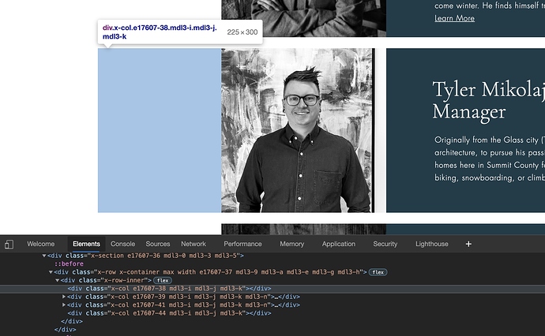Viewport: 545px width, 336px height.
Task: Expand the x-col e17607-39 div
Action: point(64,297)
